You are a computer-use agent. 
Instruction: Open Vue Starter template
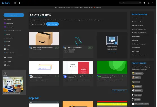point(135,40)
